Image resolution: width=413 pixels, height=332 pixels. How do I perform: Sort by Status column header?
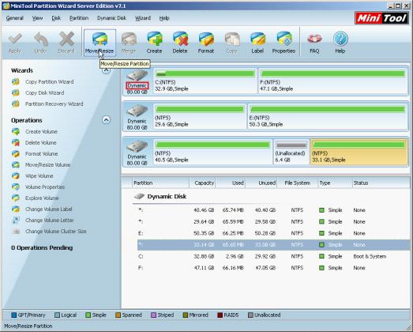[381, 183]
